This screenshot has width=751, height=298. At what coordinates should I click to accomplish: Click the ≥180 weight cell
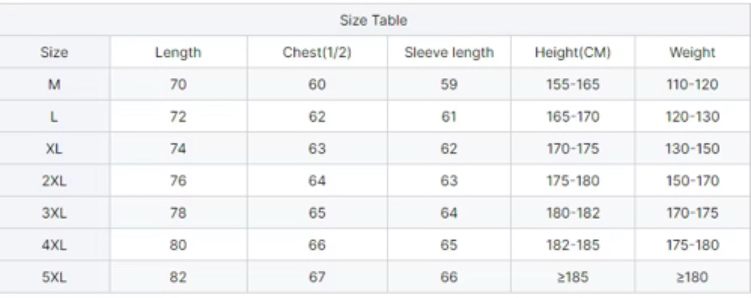692,277
